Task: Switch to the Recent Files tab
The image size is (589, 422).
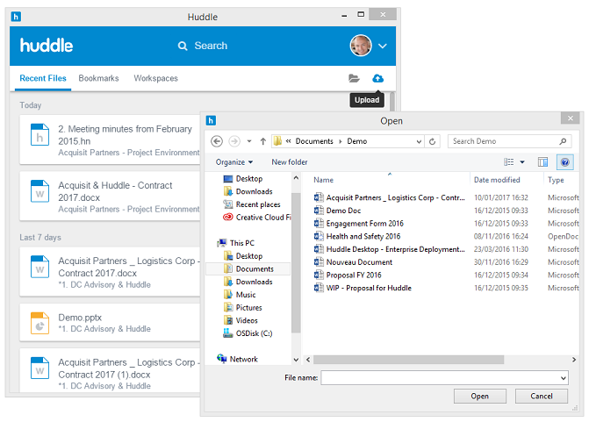Action: (x=43, y=78)
